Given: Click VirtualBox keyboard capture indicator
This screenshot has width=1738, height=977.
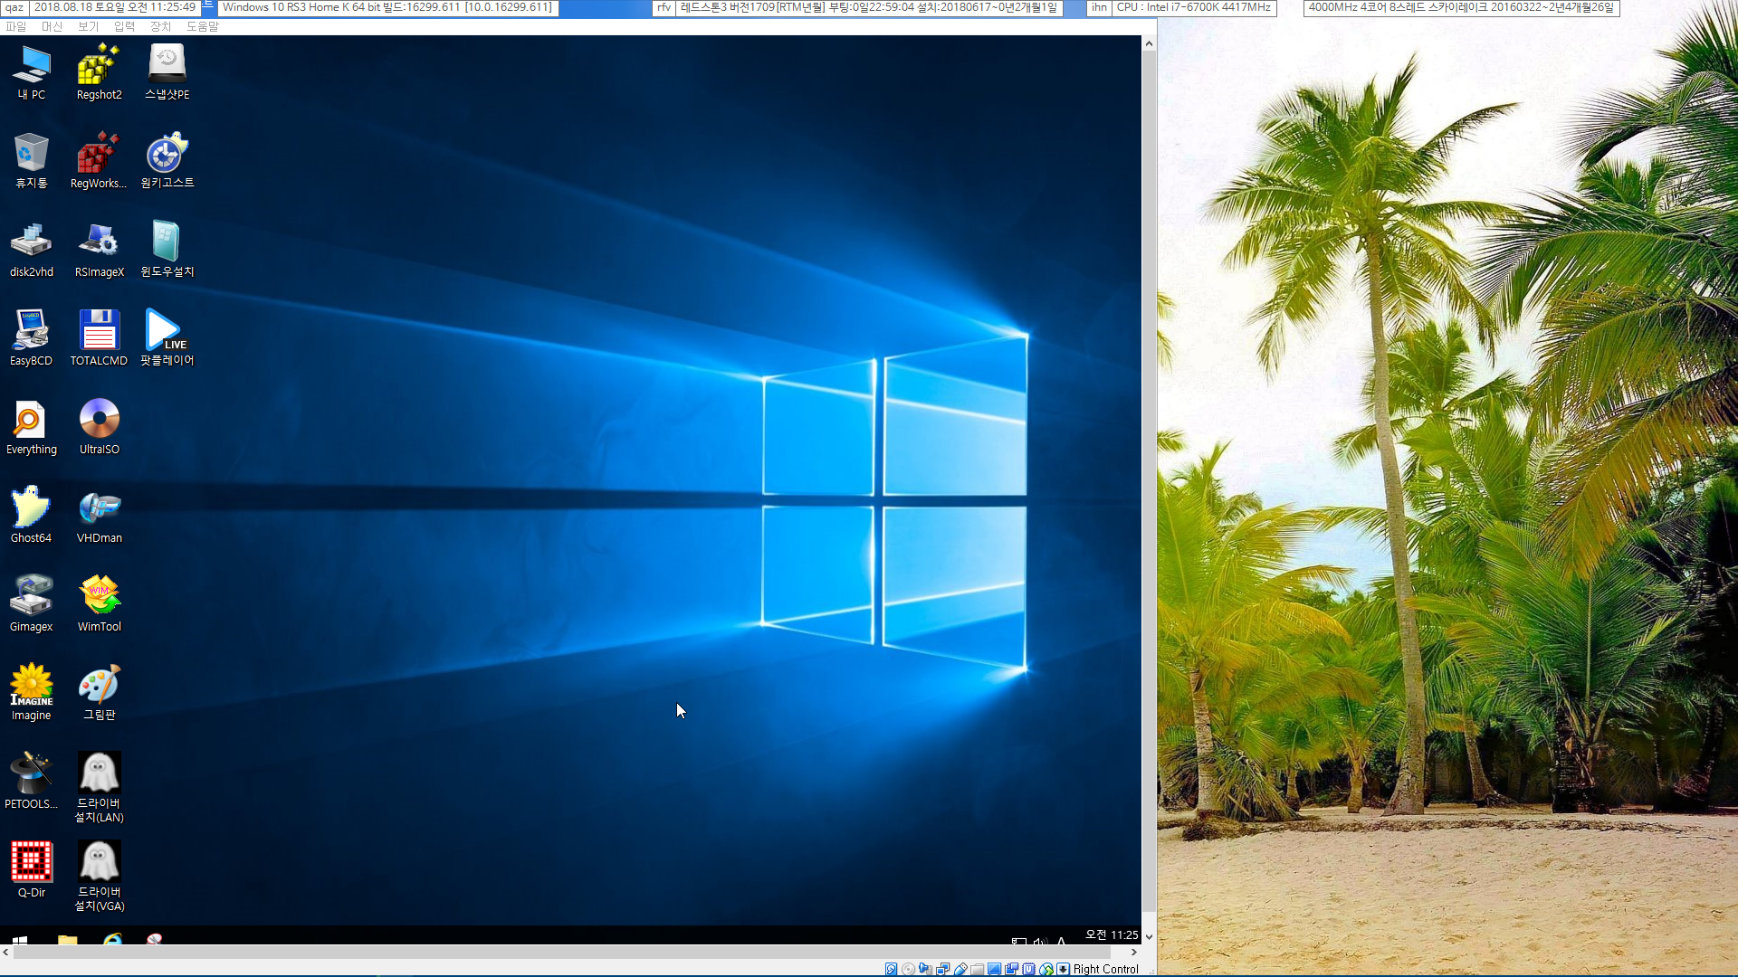Looking at the screenshot, I should pyautogui.click(x=1064, y=969).
